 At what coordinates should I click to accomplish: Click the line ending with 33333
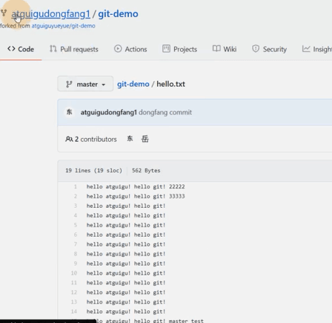pyautogui.click(x=136, y=196)
